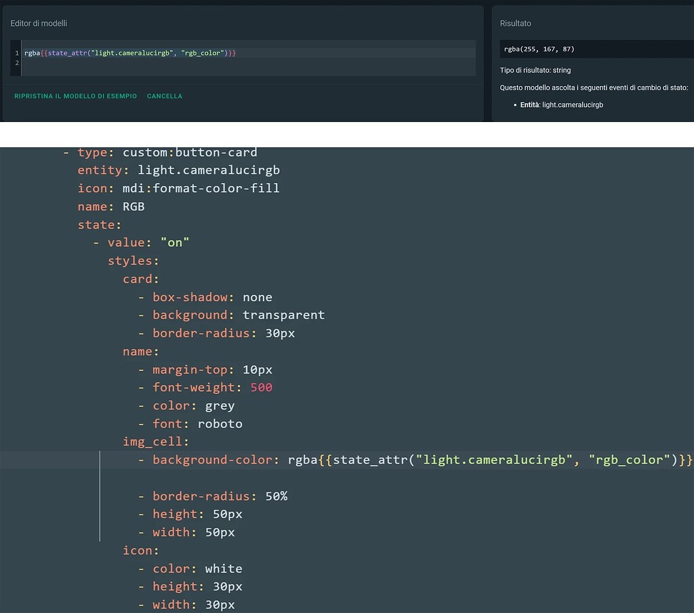Select the transparent background value
The height and width of the screenshot is (613, 694).
pos(283,315)
